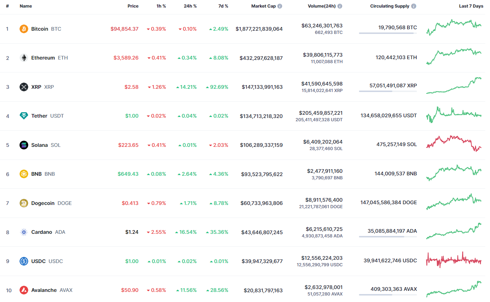The image size is (490, 302).
Task: Click Bitcoin's 24h volume amount
Action: pos(322,26)
